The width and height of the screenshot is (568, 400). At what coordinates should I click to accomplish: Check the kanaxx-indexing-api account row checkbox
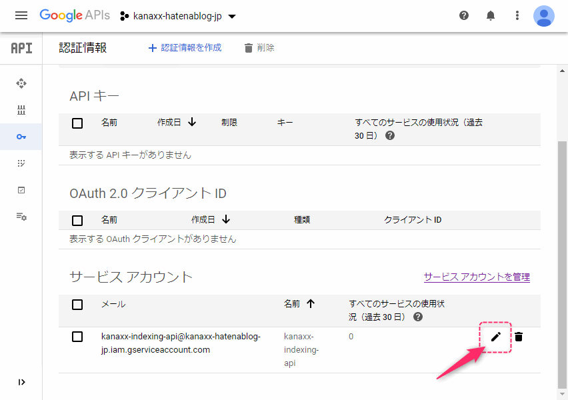coord(77,337)
